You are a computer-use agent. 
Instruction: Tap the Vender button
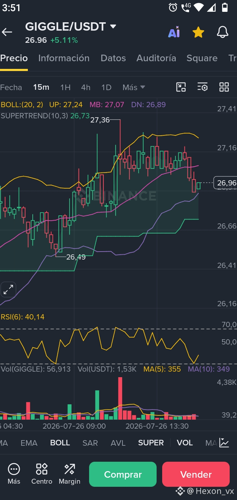[x=196, y=474]
